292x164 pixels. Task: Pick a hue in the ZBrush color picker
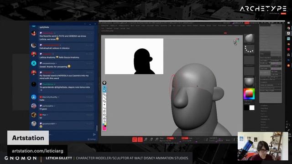coord(249,94)
